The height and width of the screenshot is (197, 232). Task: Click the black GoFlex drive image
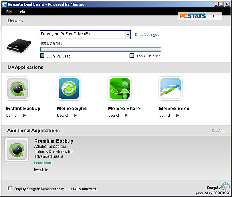tap(19, 46)
